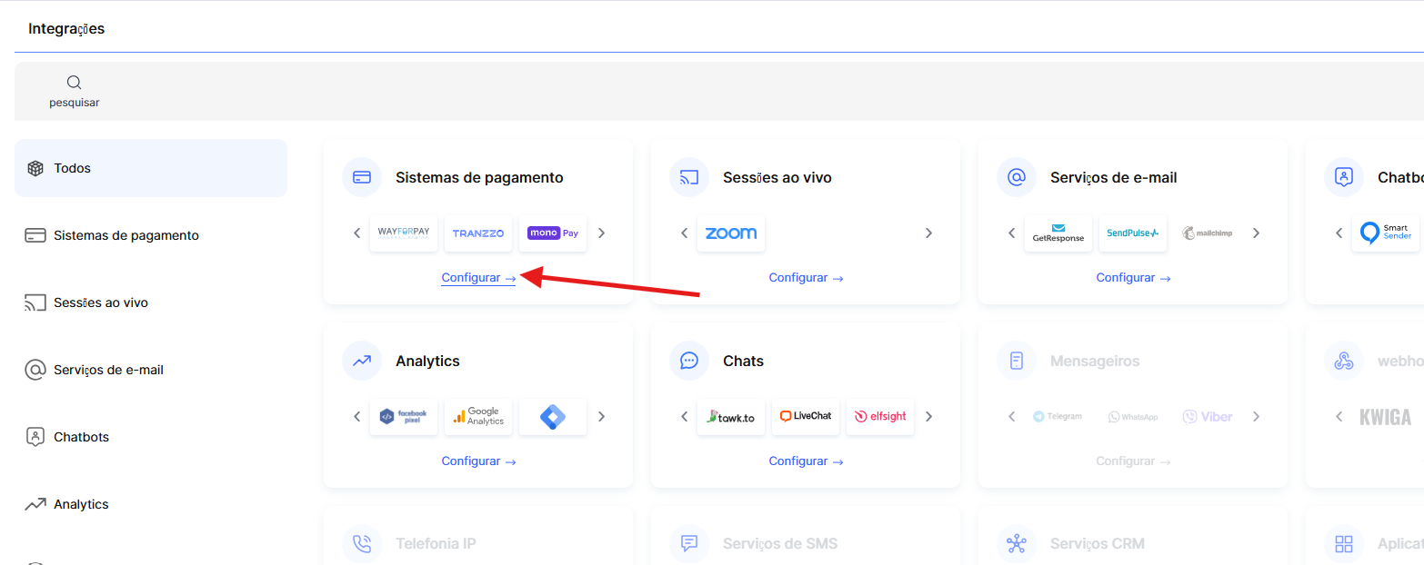Select the Google Analytics logo
The height and width of the screenshot is (565, 1424).
(x=478, y=417)
